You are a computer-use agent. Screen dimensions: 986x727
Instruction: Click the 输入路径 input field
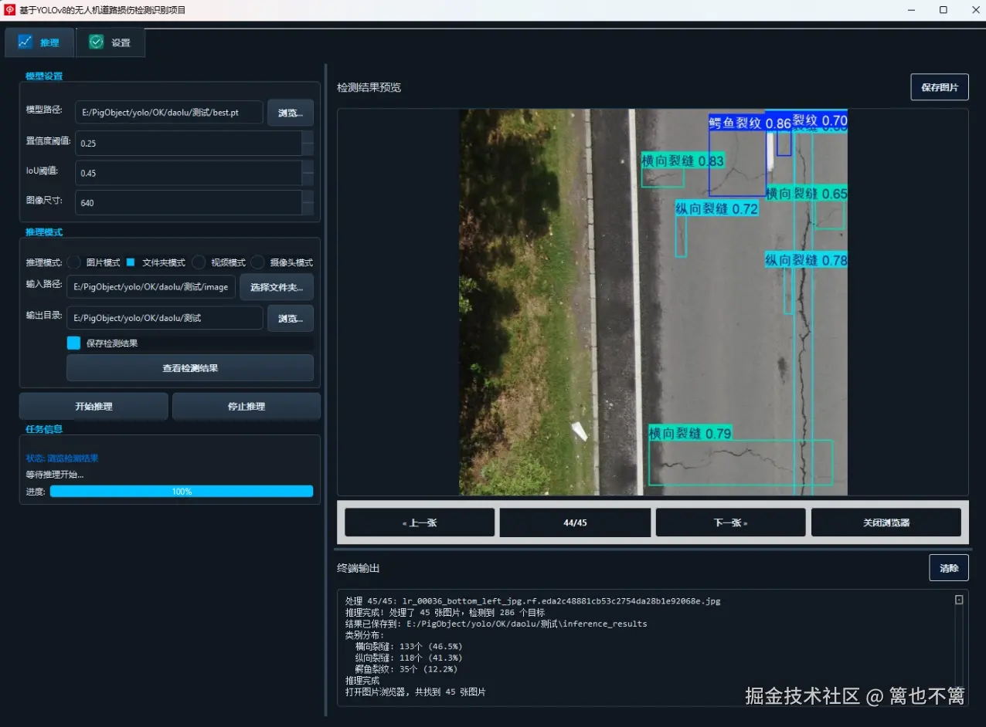(151, 287)
